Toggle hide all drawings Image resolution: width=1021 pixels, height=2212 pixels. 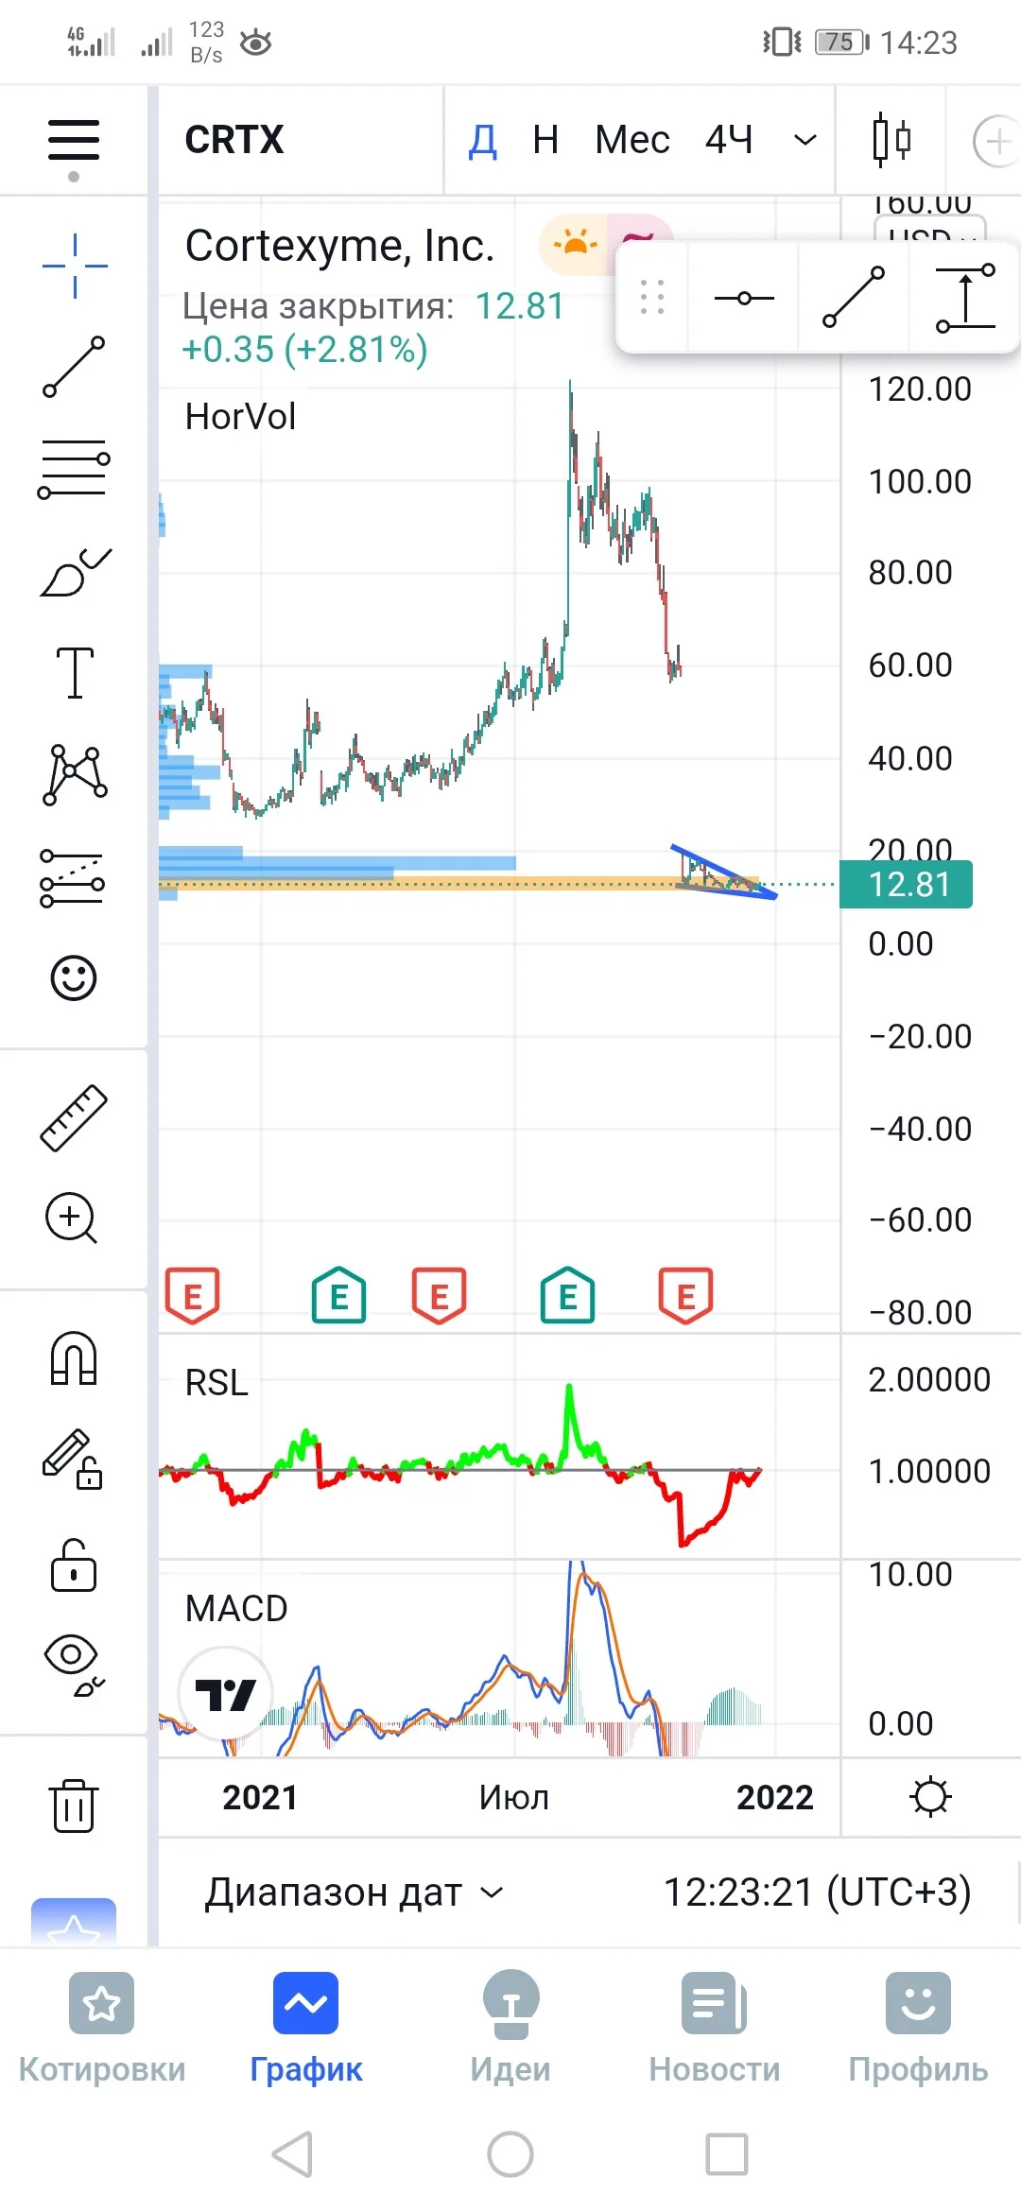pyautogui.click(x=75, y=1665)
